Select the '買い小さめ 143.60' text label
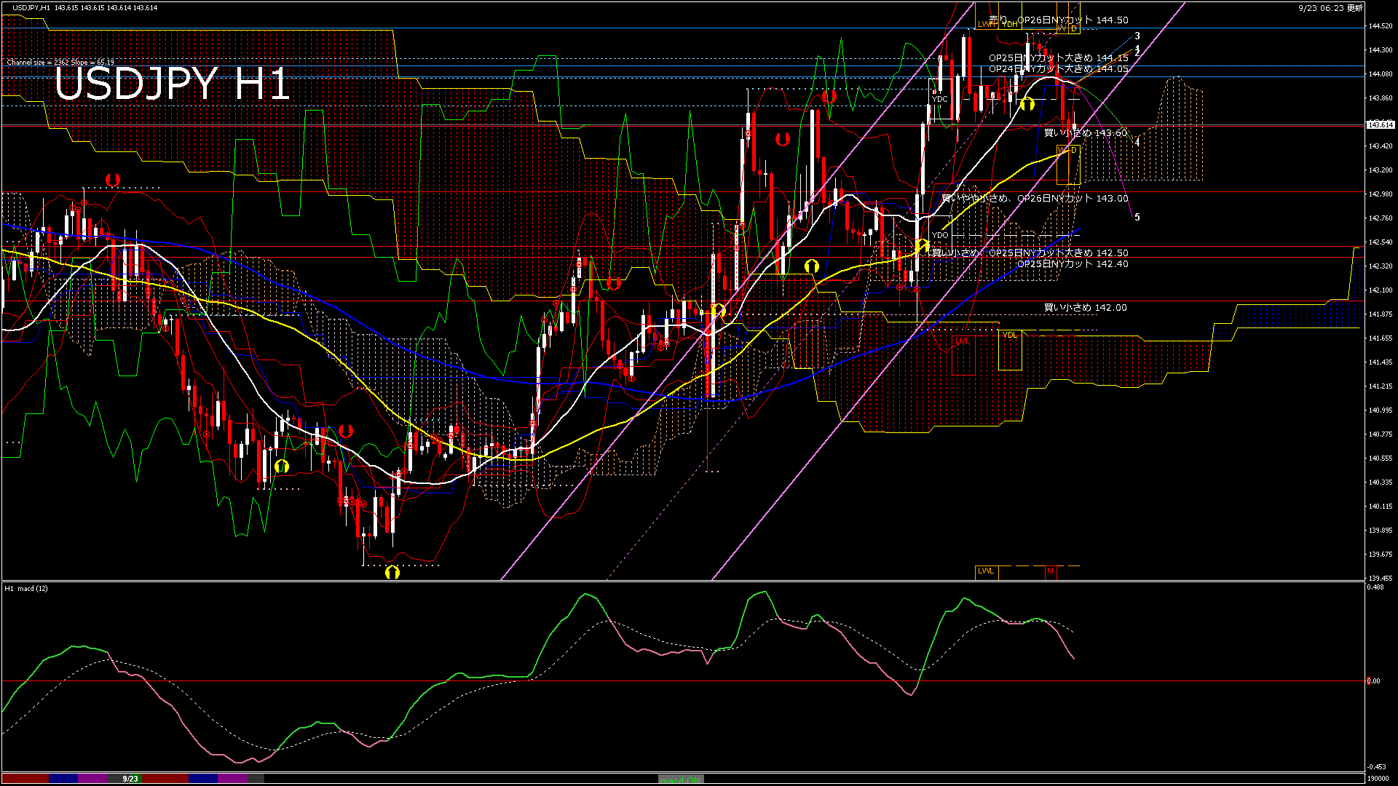The height and width of the screenshot is (786, 1398). (1085, 133)
